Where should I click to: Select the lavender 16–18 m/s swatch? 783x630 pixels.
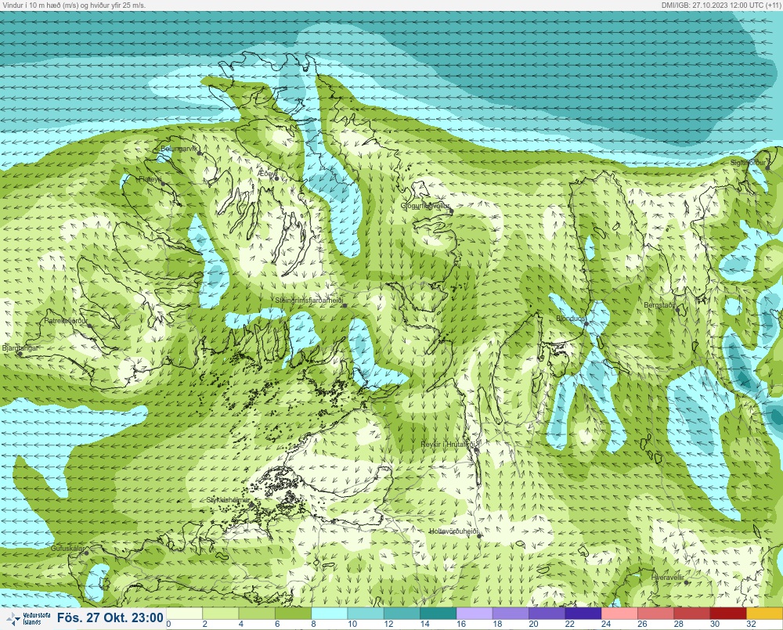click(x=474, y=614)
